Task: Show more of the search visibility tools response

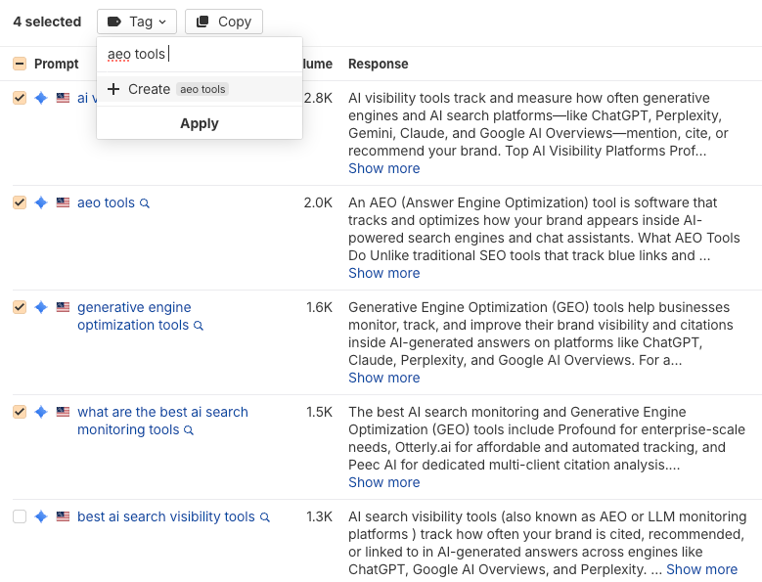Action: (701, 569)
